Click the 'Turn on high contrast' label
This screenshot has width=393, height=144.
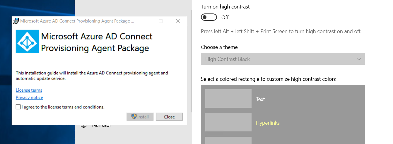(x=225, y=7)
